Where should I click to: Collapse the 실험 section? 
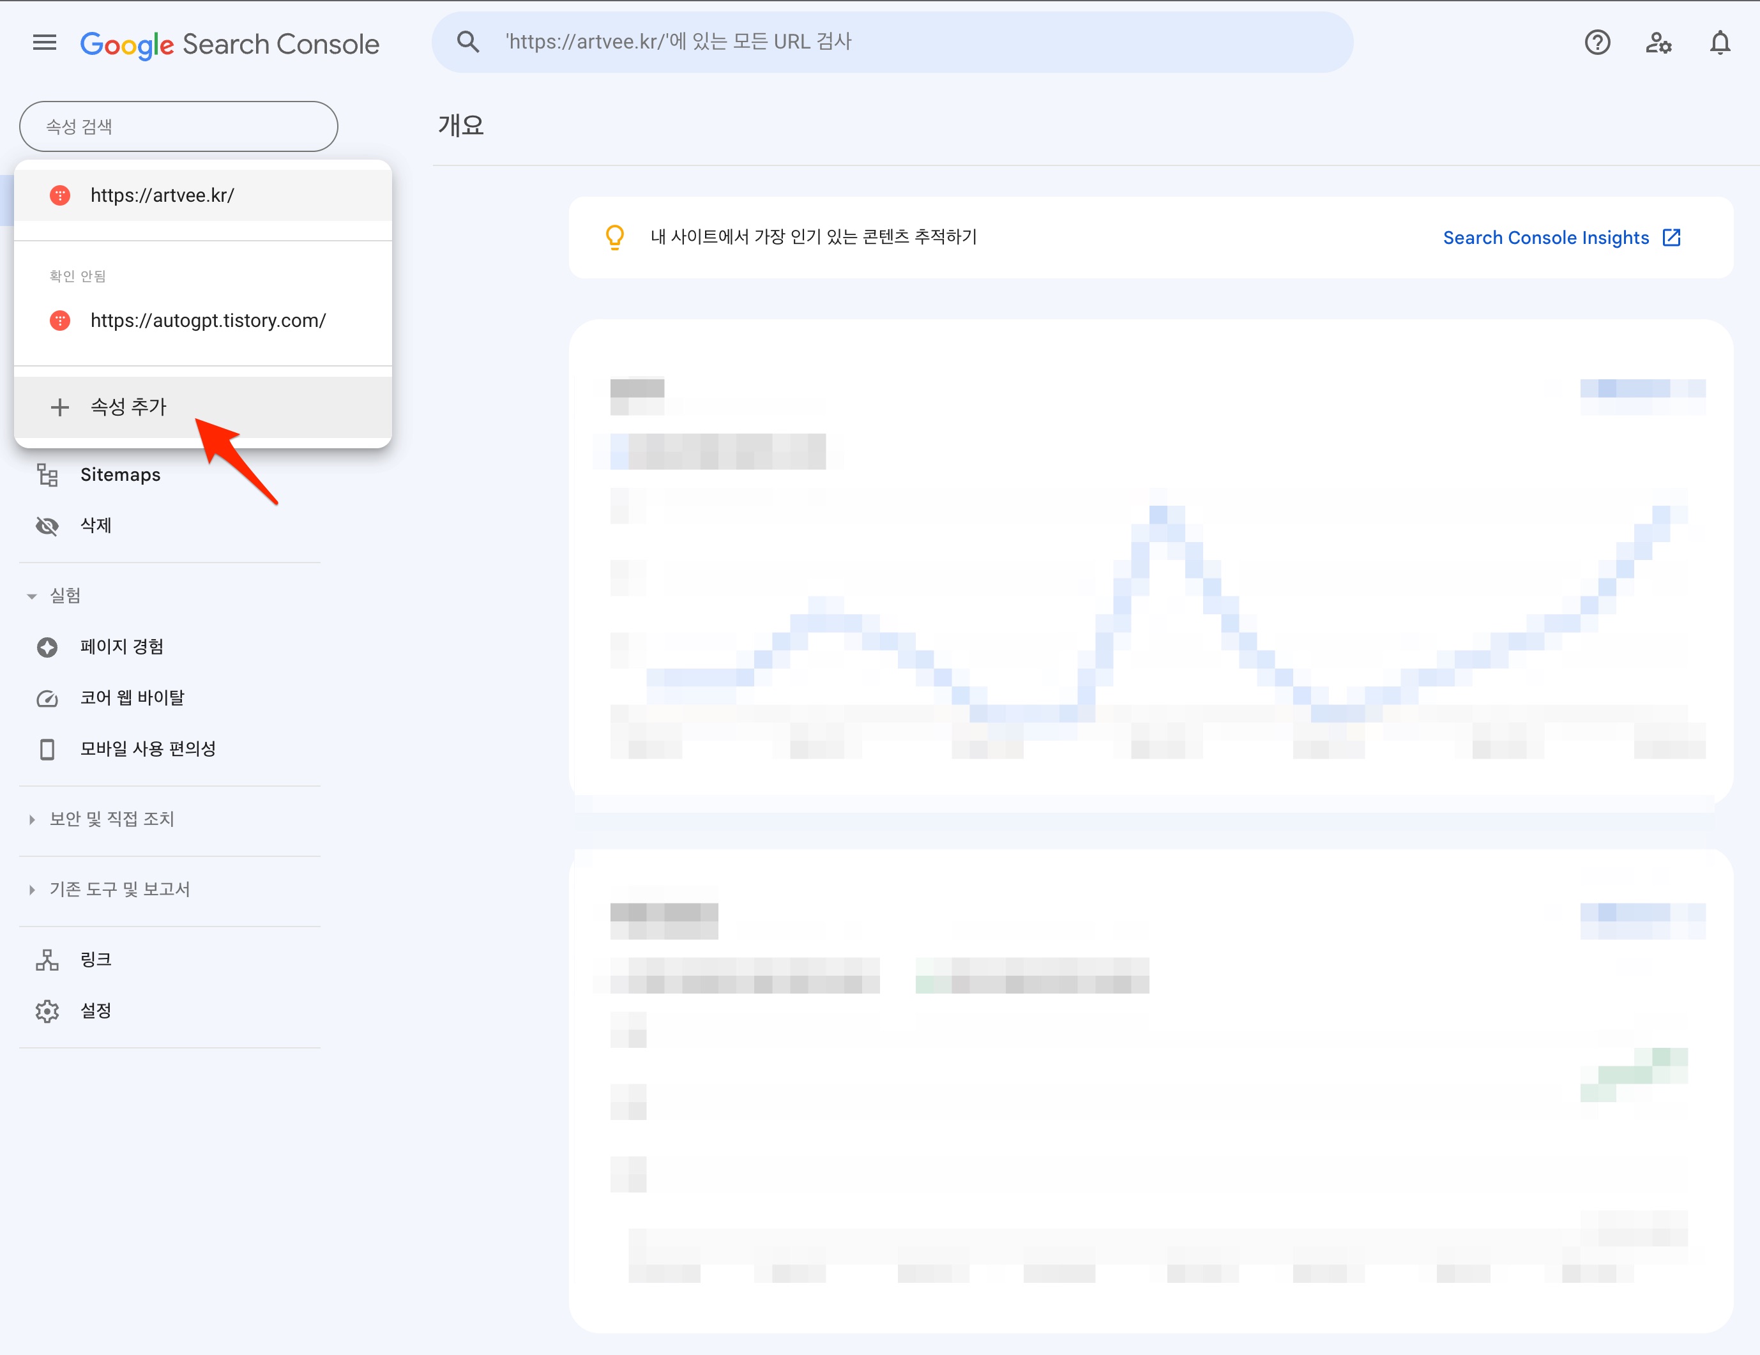31,596
